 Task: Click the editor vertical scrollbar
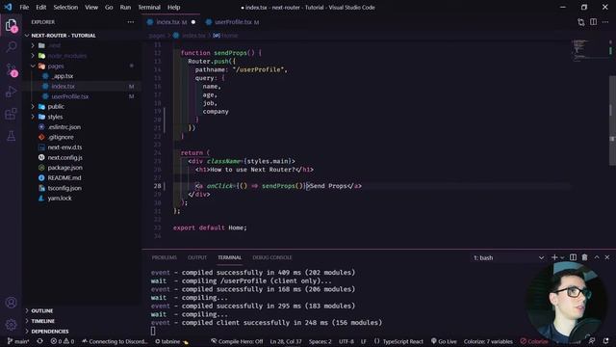(612, 121)
